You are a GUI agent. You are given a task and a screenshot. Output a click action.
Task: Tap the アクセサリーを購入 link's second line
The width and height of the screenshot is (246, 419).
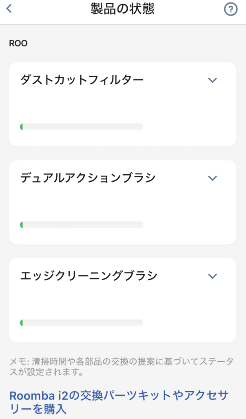[38, 409]
